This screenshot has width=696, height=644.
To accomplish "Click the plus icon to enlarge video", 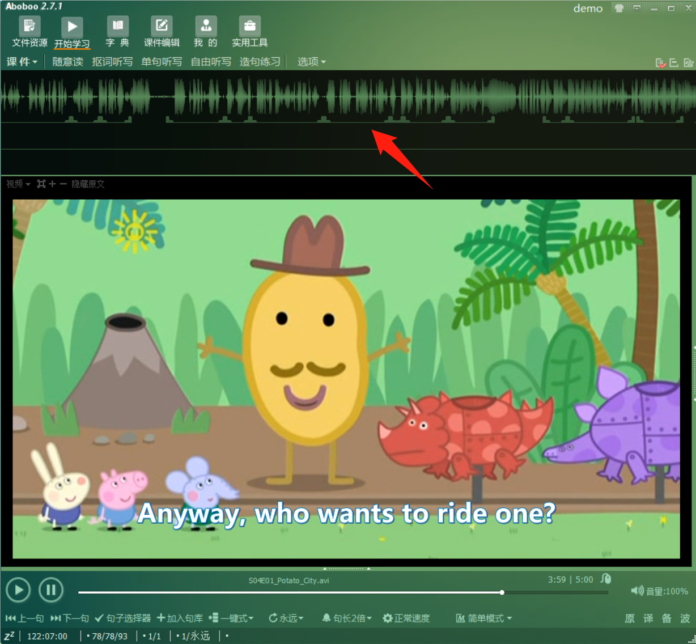I will pyautogui.click(x=53, y=184).
